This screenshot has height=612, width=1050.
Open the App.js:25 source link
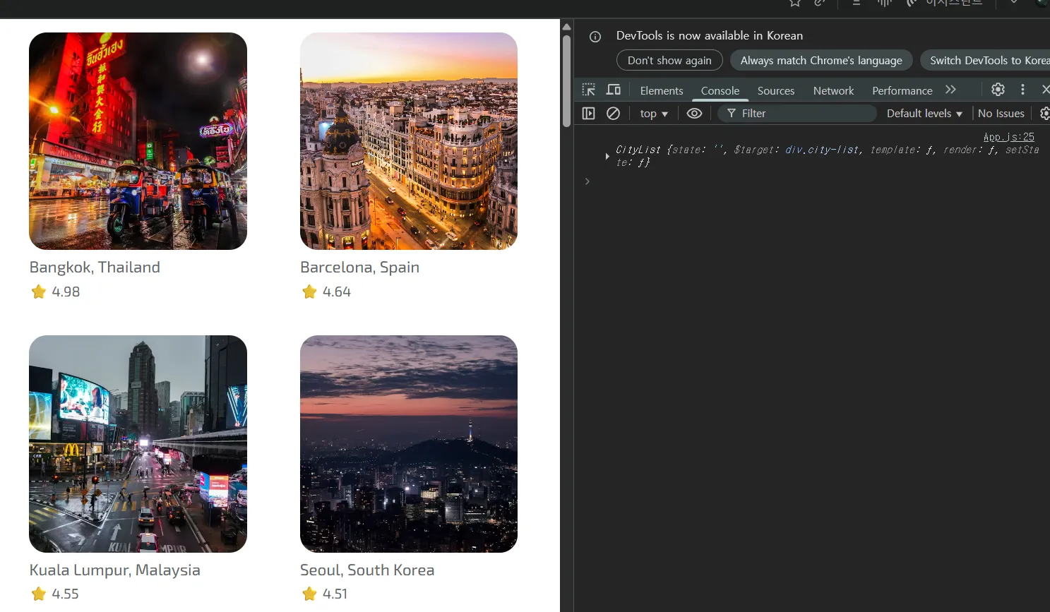point(1008,137)
